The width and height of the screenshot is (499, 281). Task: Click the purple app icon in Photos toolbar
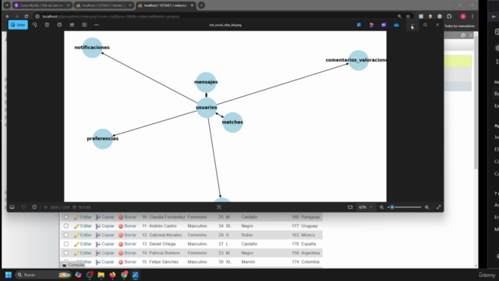(x=384, y=25)
